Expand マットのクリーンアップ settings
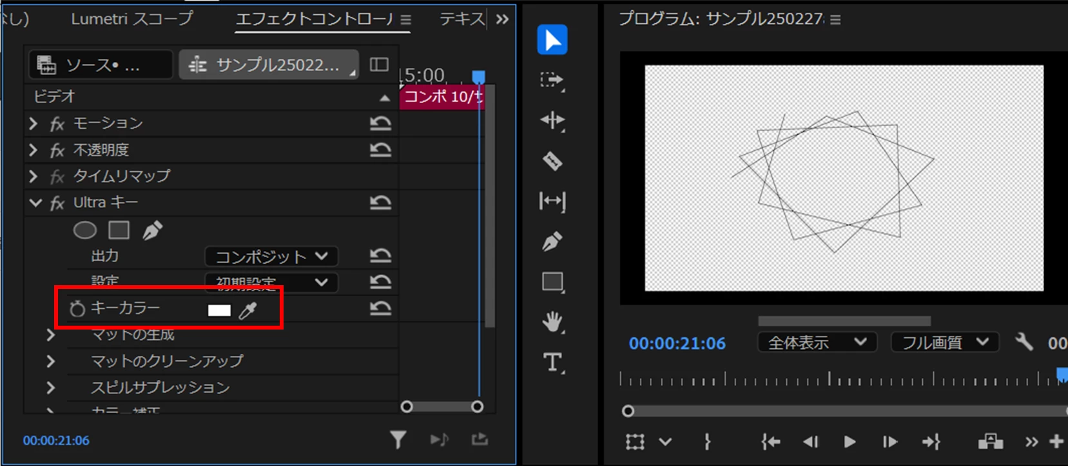 [50, 361]
